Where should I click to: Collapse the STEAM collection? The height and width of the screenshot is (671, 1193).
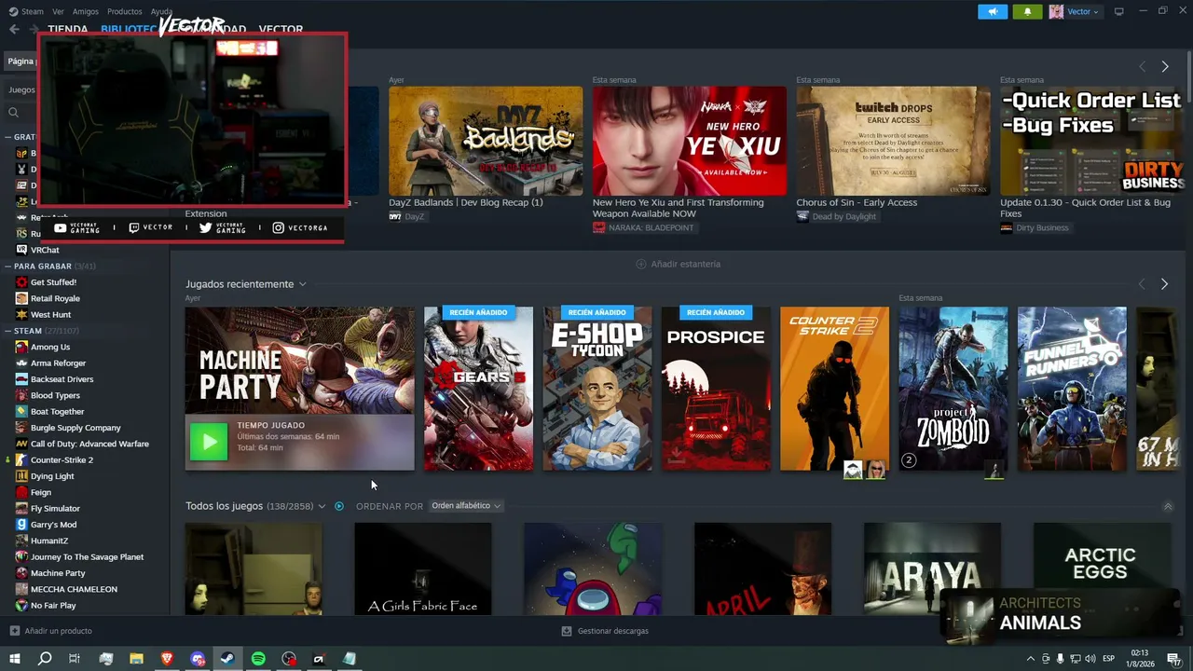tap(7, 331)
